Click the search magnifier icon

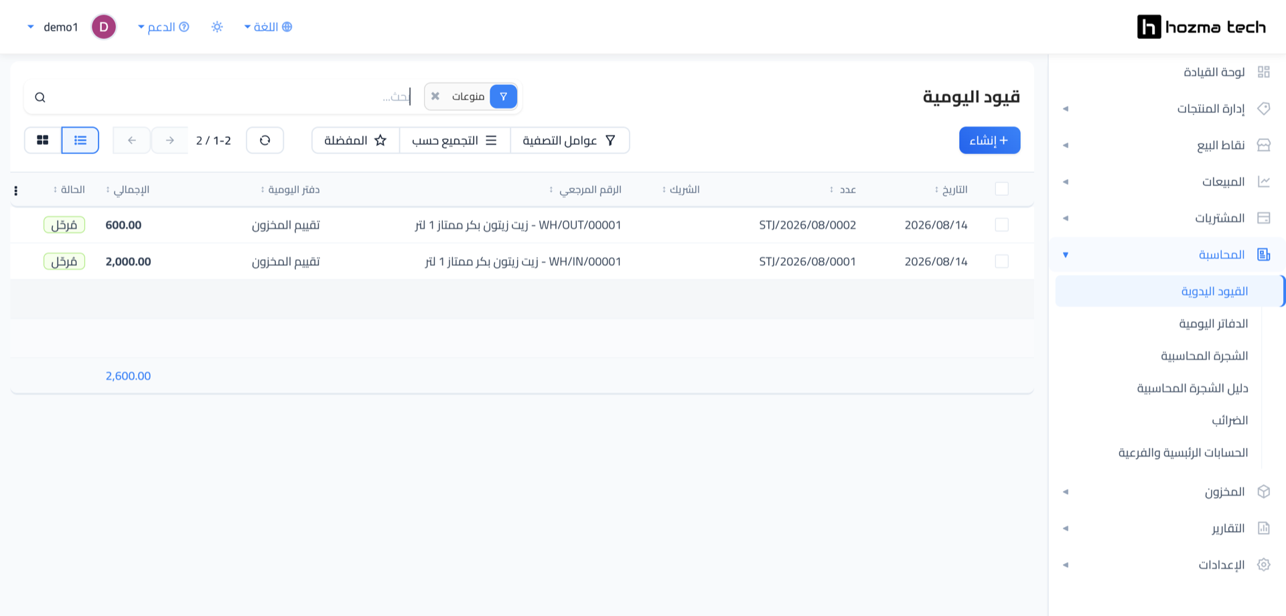(40, 97)
